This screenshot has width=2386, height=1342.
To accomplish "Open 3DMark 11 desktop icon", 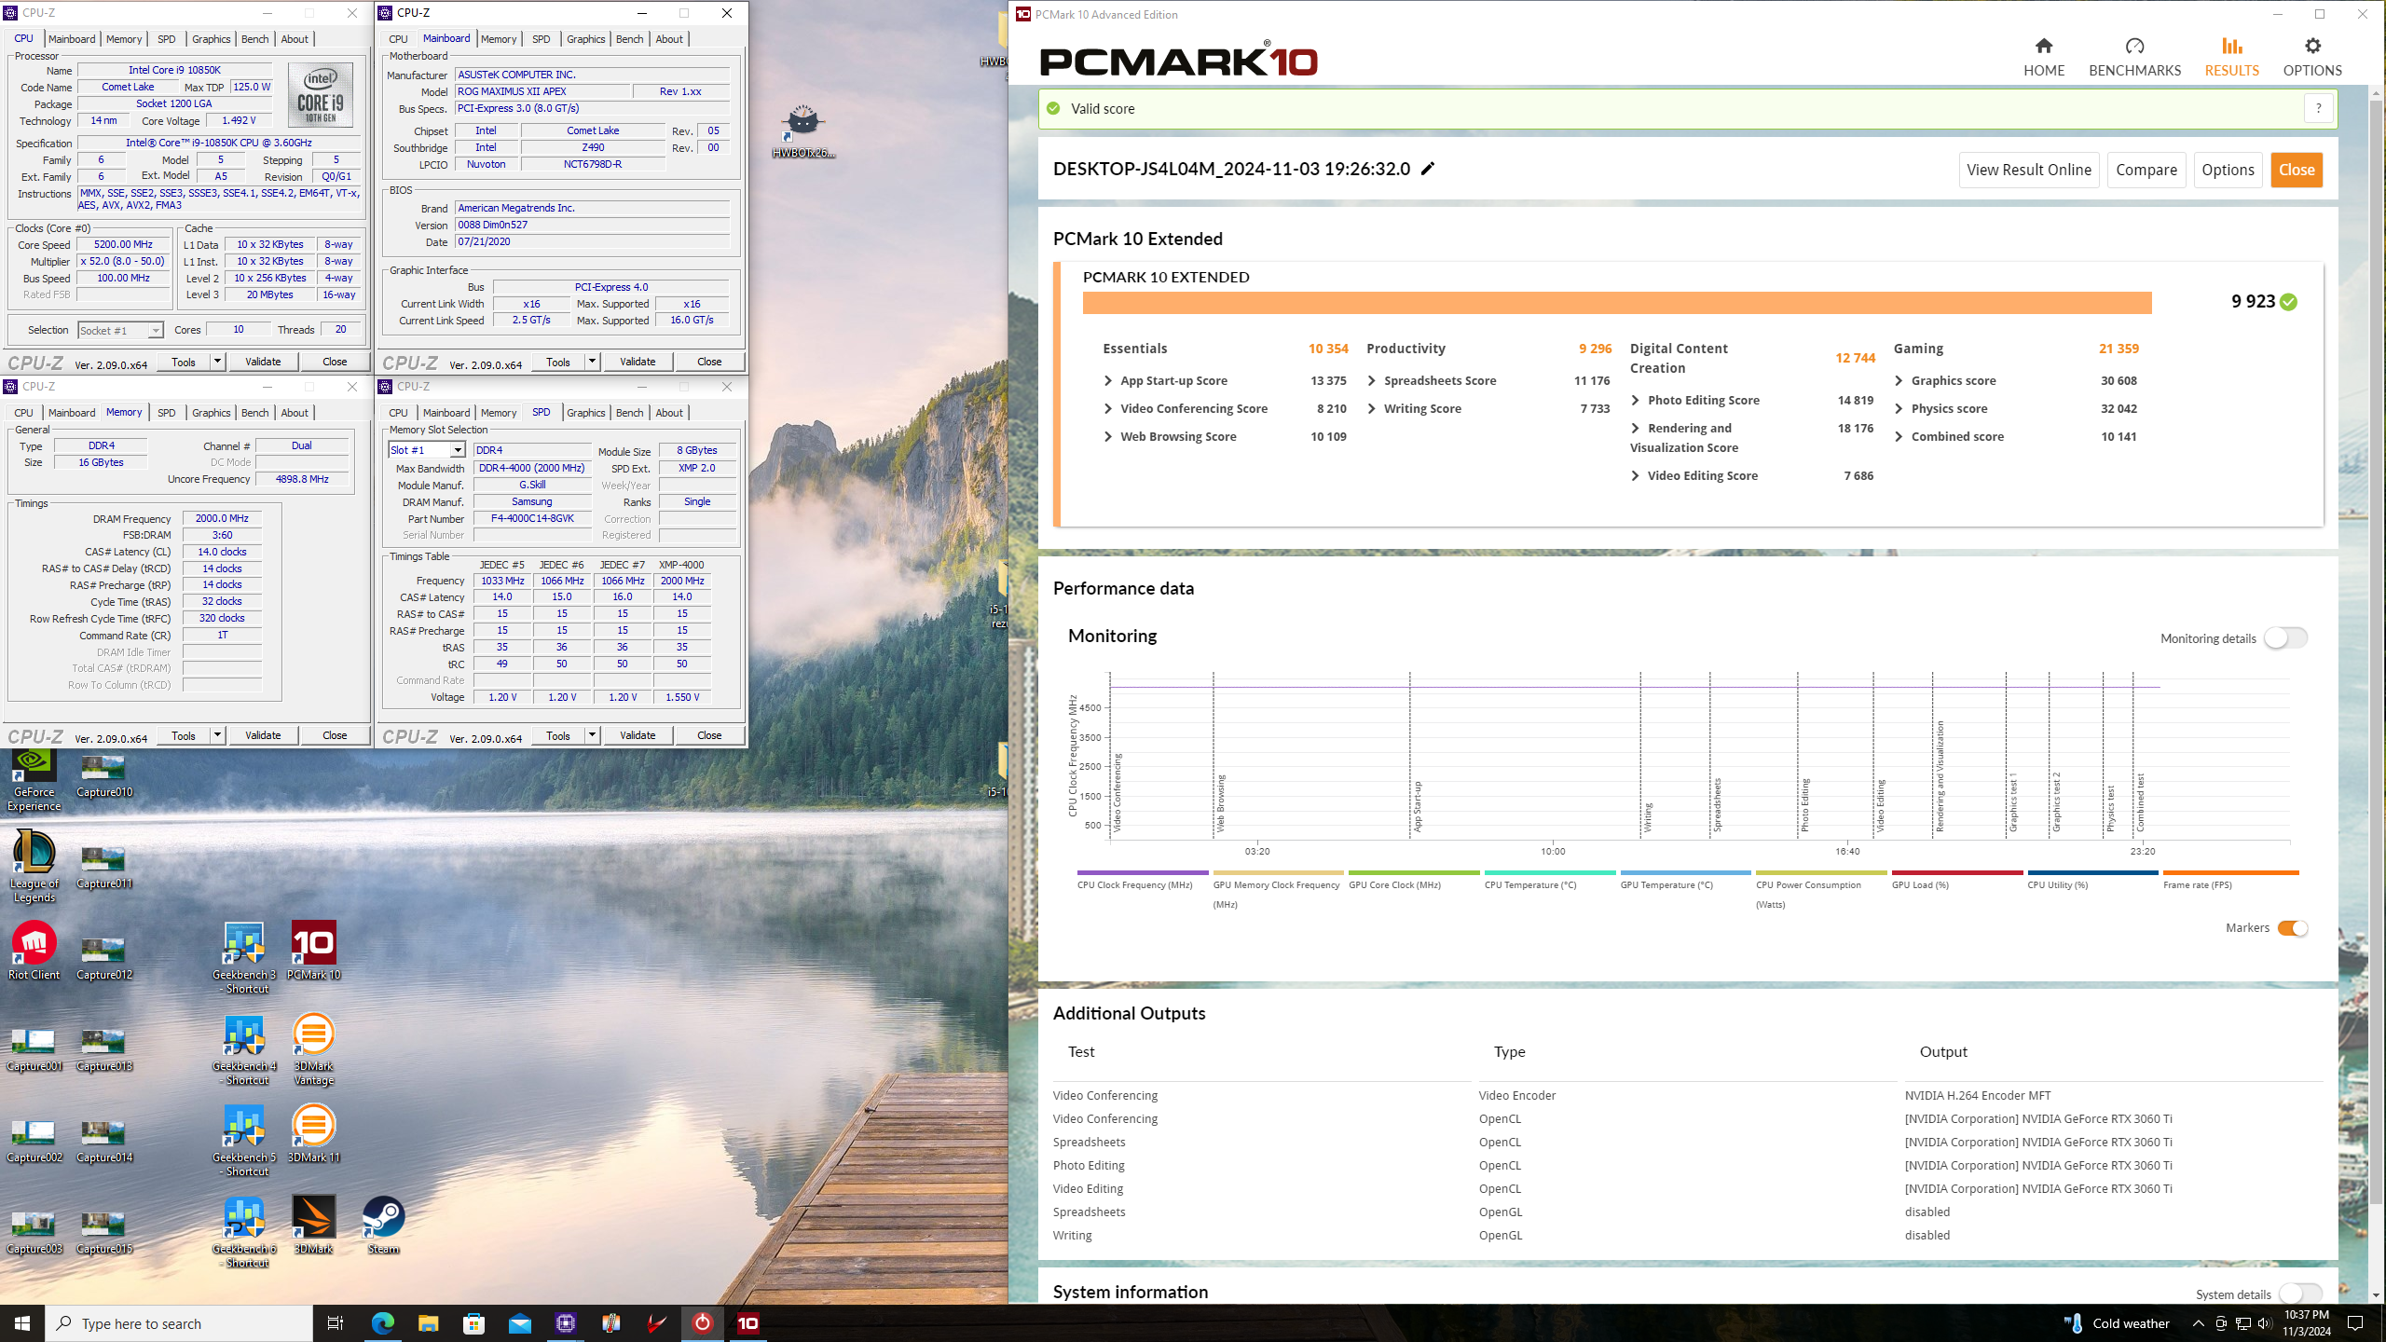I will tap(313, 1133).
